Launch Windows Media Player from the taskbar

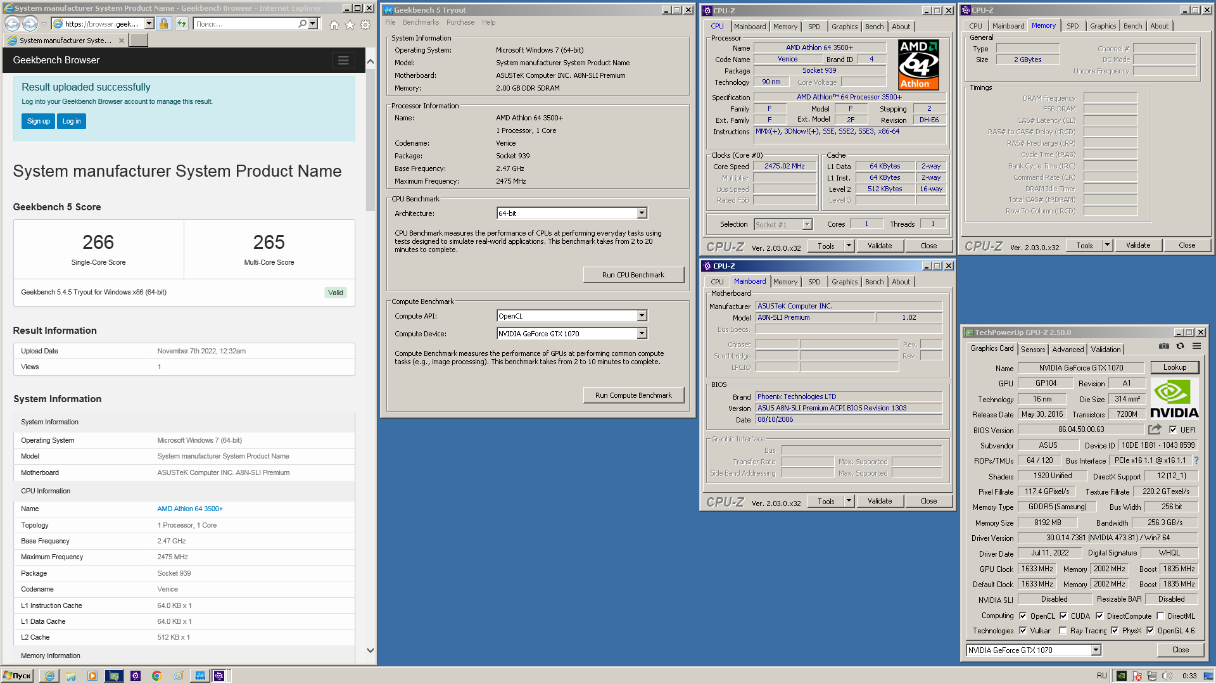92,676
